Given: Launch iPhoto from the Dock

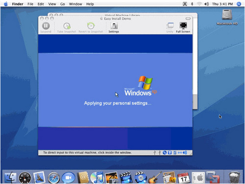Looking at the screenshot, I should coord(112,178).
